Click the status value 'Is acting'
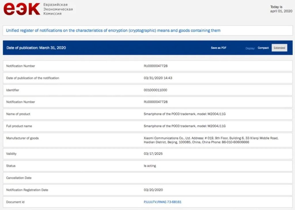 pyautogui.click(x=150, y=166)
